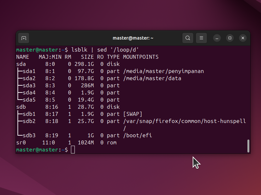Minimize the terminal window
This screenshot has height=195, width=261.
pyautogui.click(x=217, y=38)
